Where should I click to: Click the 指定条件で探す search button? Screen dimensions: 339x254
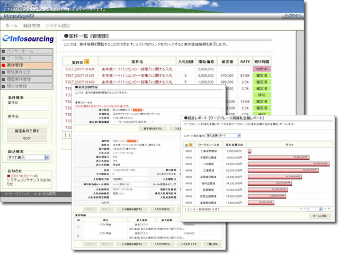point(26,130)
